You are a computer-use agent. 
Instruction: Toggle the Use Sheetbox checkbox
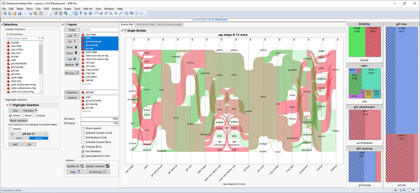(x=83, y=151)
